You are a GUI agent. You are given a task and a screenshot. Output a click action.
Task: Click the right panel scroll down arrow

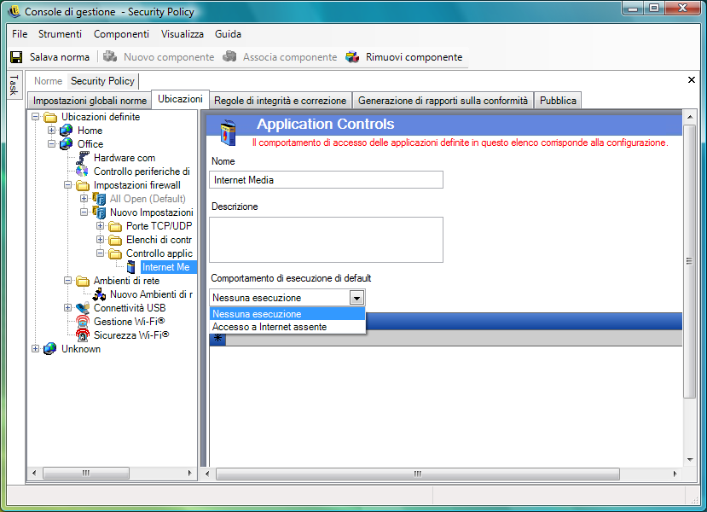click(689, 459)
